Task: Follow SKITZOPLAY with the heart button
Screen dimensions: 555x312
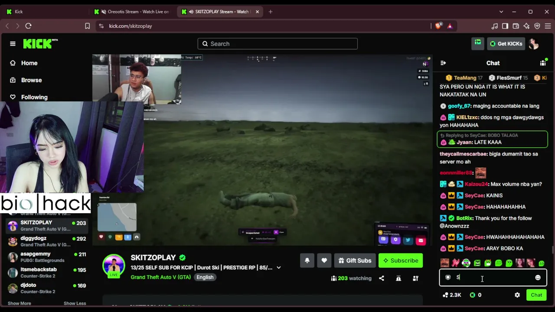Action: point(324,260)
